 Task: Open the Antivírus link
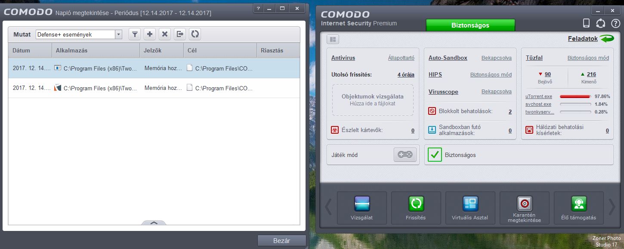tap(343, 58)
